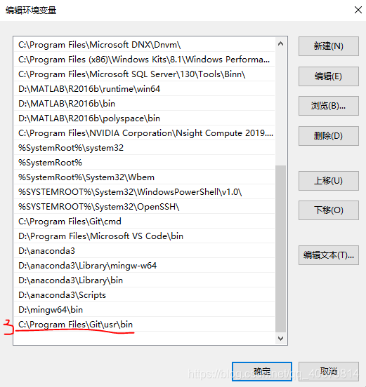Close the 编辑环境变量 dialog
The height and width of the screenshot is (387, 366).
coord(358,10)
